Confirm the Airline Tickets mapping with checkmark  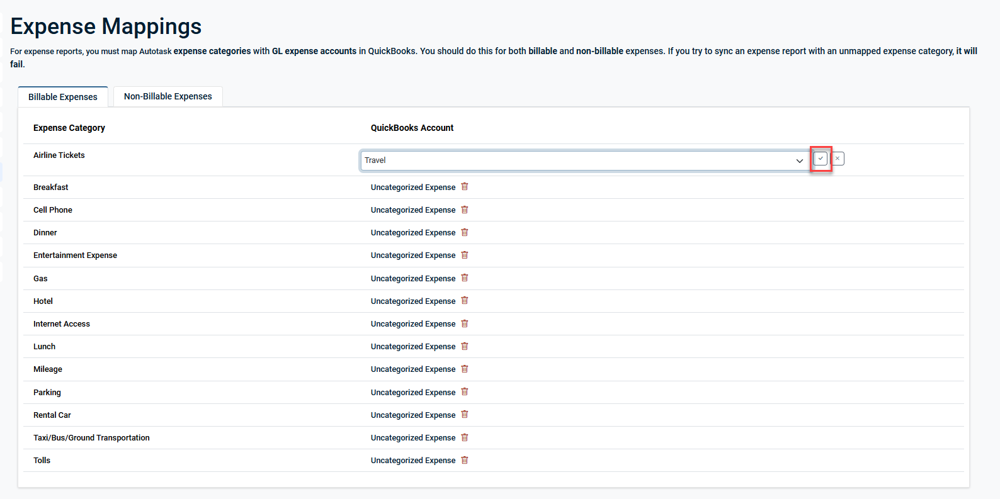[820, 159]
